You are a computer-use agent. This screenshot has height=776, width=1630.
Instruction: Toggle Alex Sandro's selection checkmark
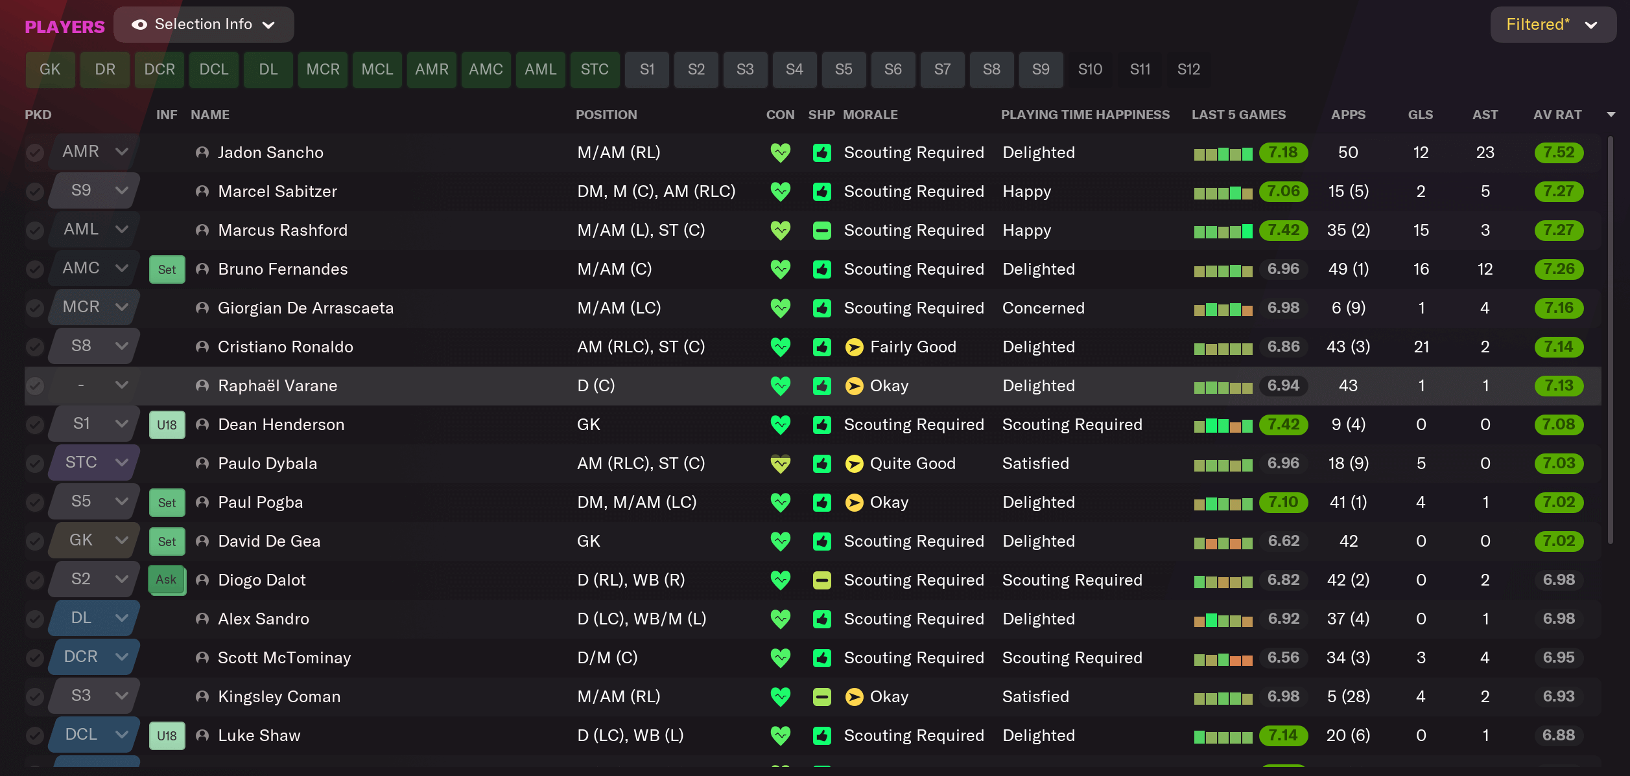(35, 619)
